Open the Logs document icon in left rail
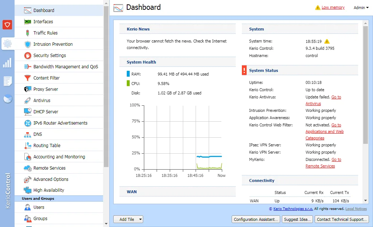Image resolution: width=373 pixels, height=227 pixels. [8, 81]
